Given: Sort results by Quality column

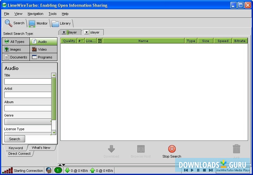Looking at the screenshot, I should 69,41.
